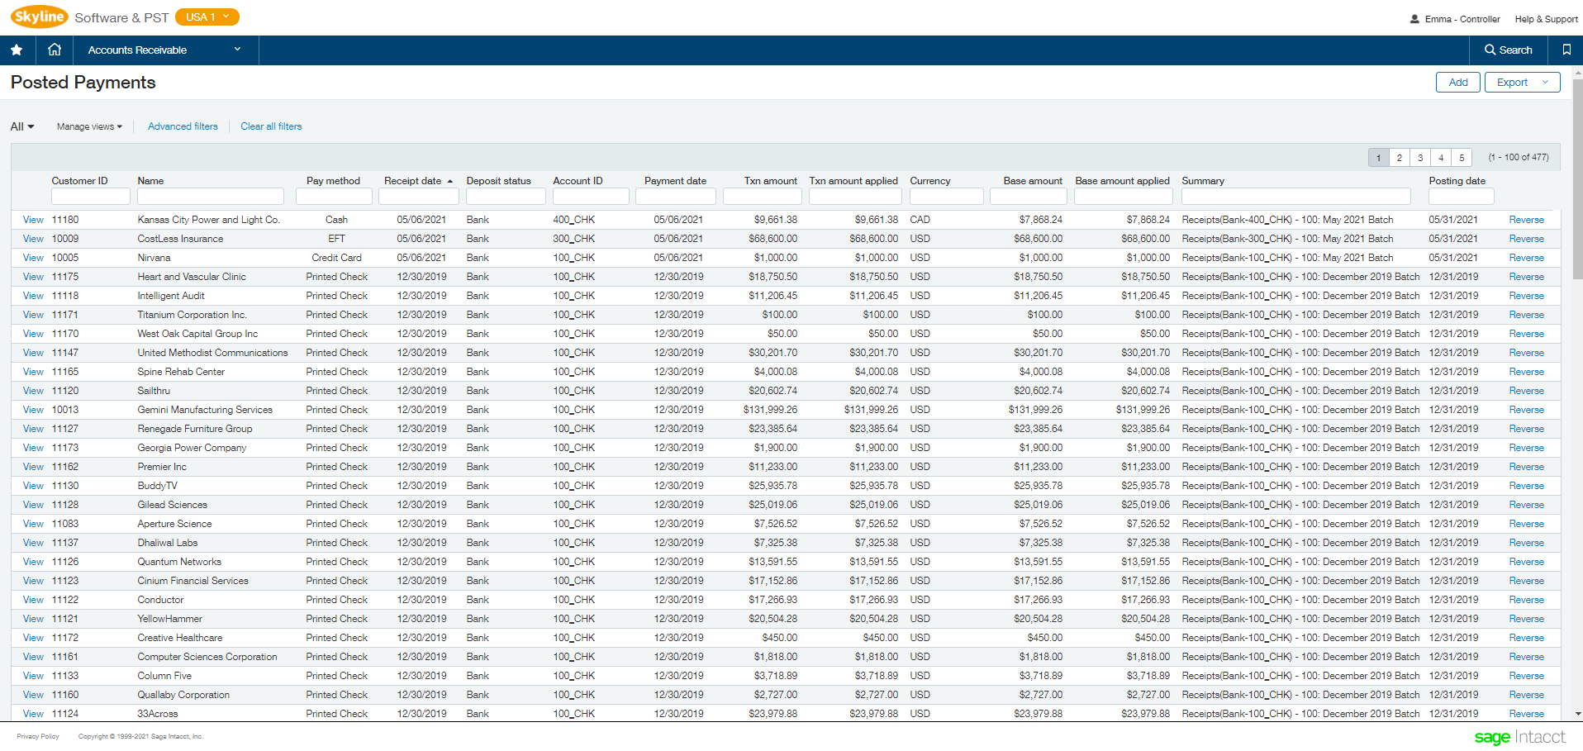
Task: Go to results page 4
Action: 1441,157
